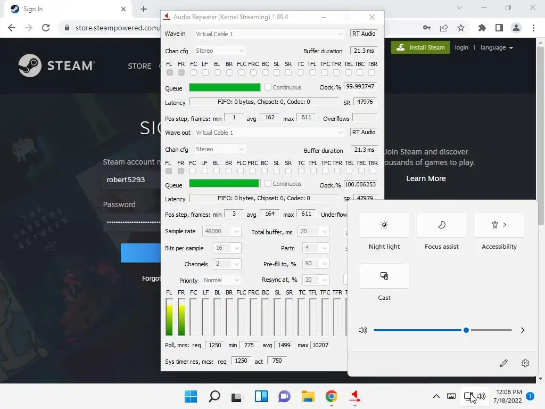Open sound output device arrow

523,330
